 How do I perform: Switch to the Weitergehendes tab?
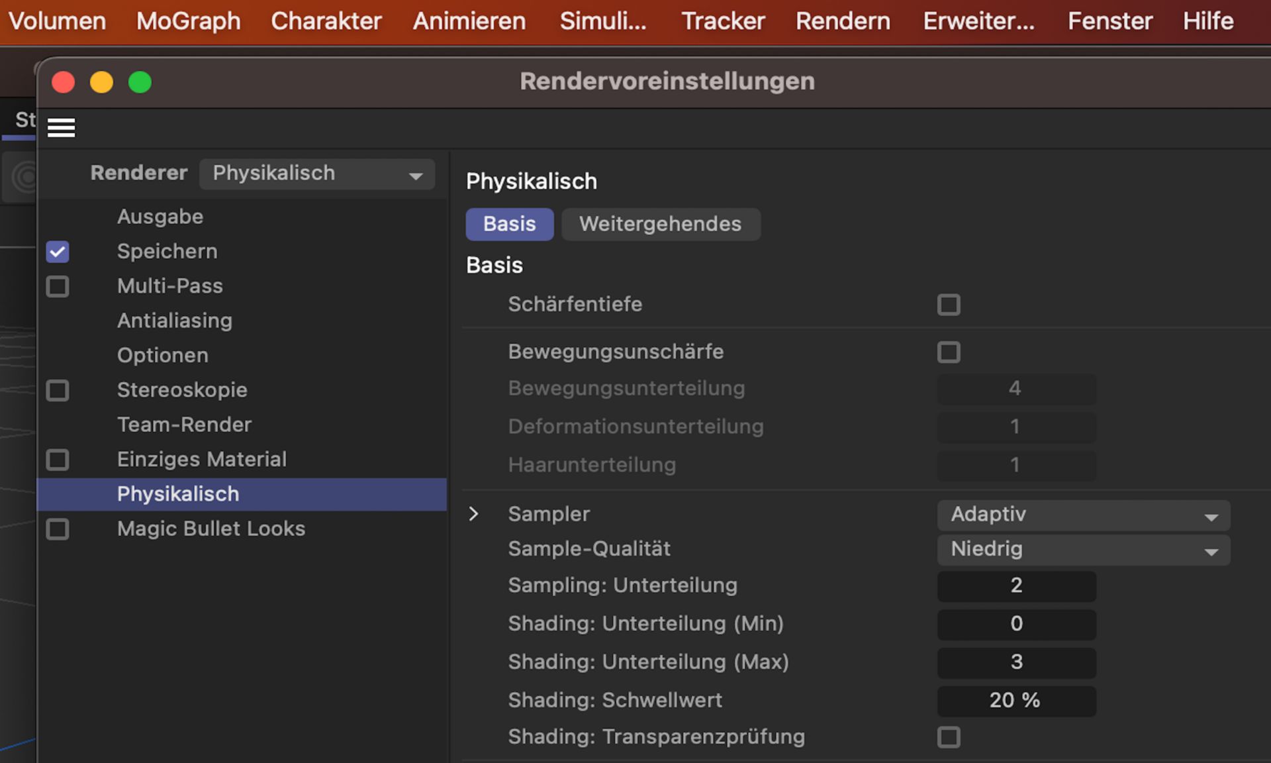pyautogui.click(x=660, y=224)
